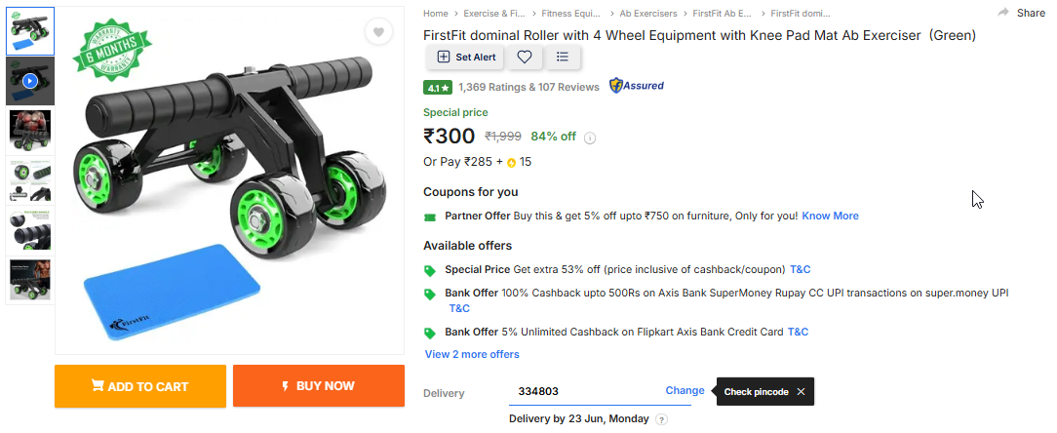Open the 1,369 Ratings & 107 Reviews link

tap(528, 86)
